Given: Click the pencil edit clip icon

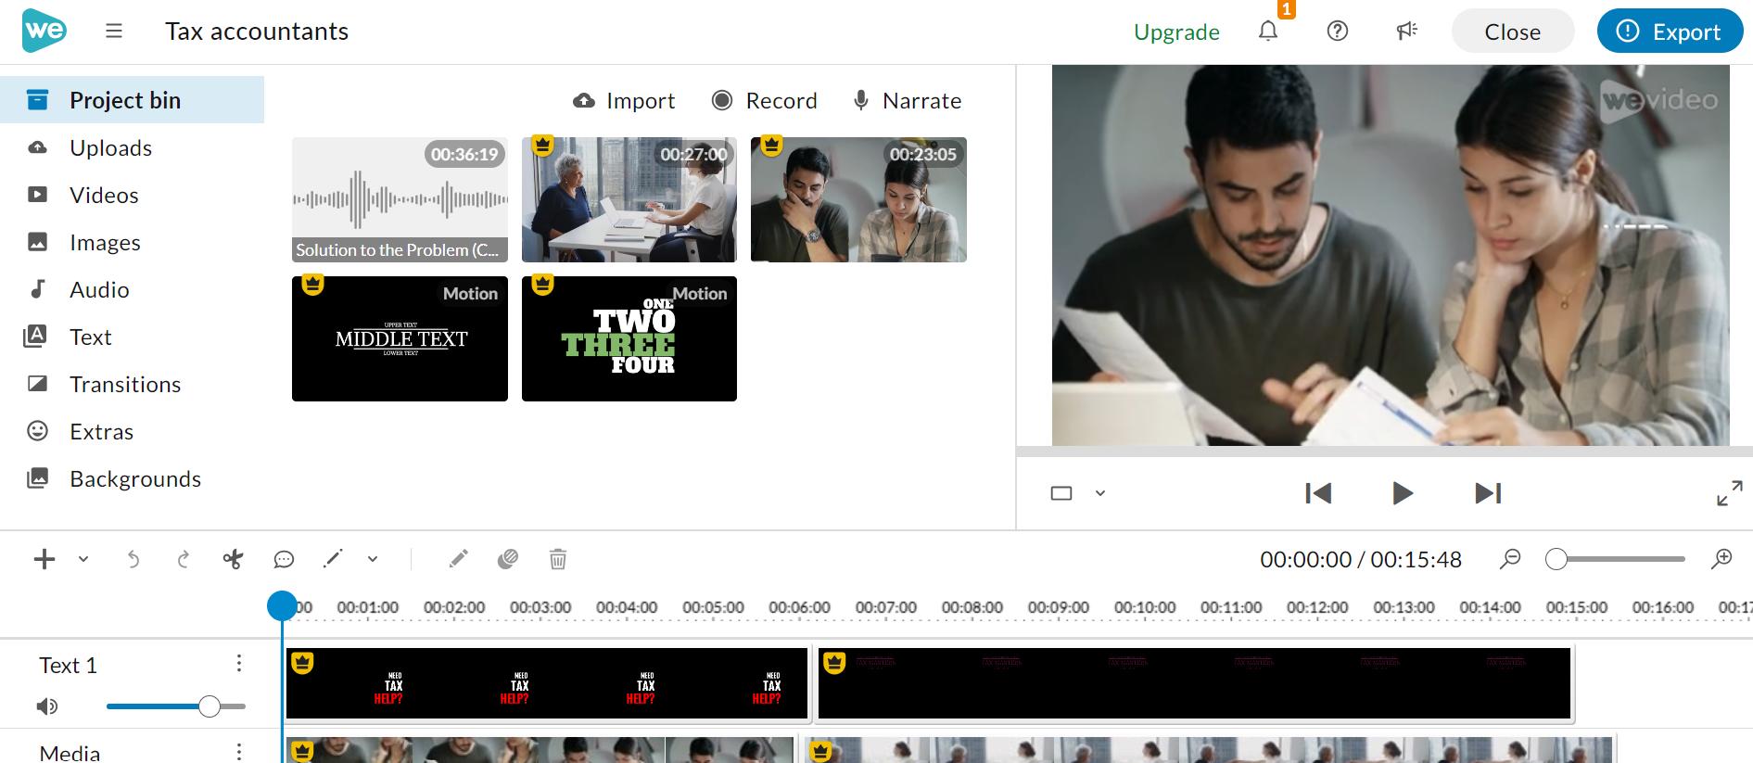Looking at the screenshot, I should (458, 559).
